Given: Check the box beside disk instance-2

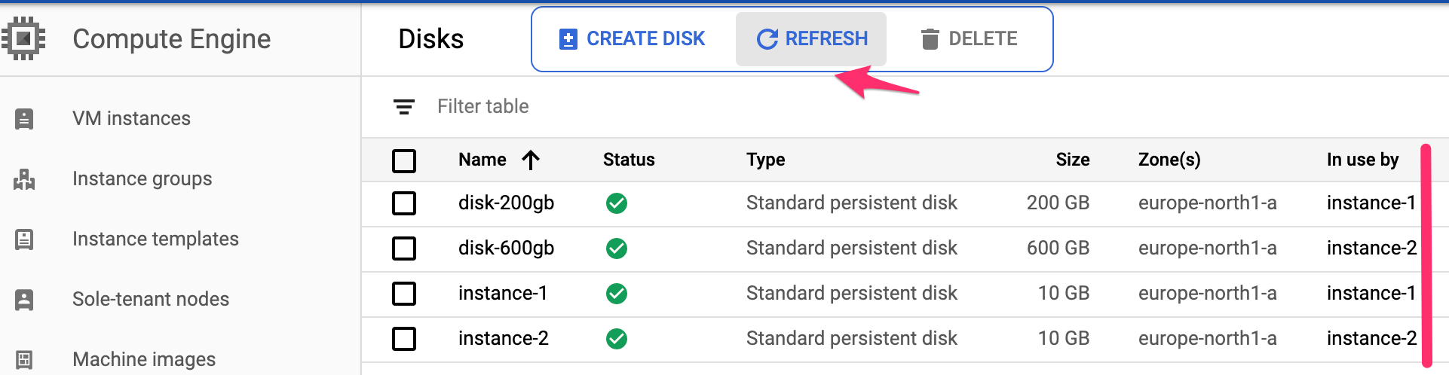Looking at the screenshot, I should (404, 339).
